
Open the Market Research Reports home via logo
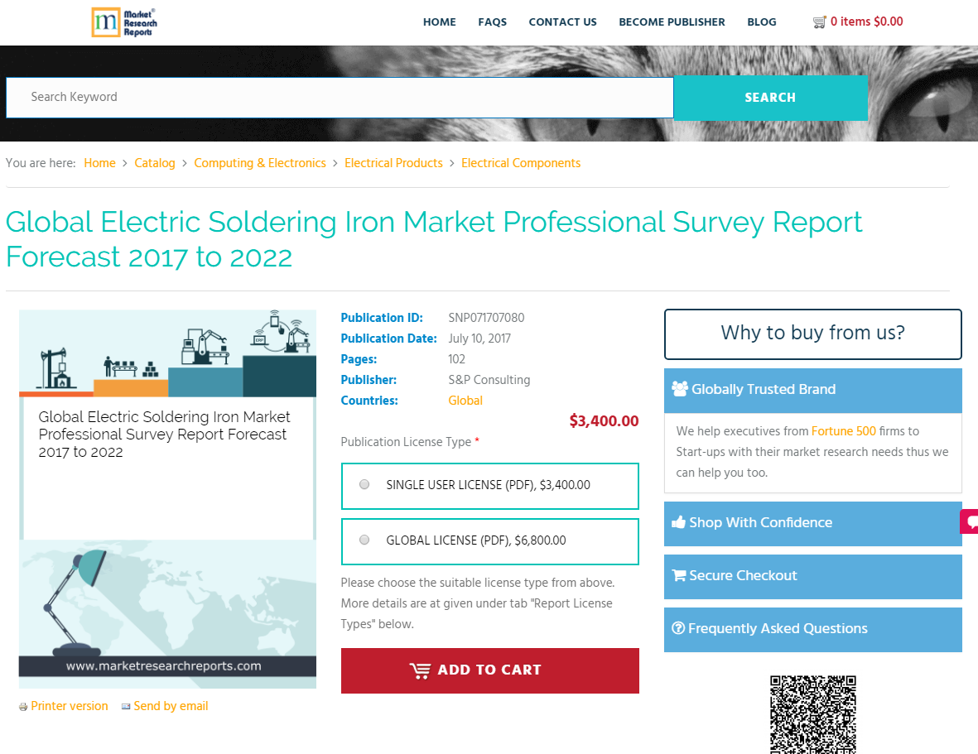[123, 22]
